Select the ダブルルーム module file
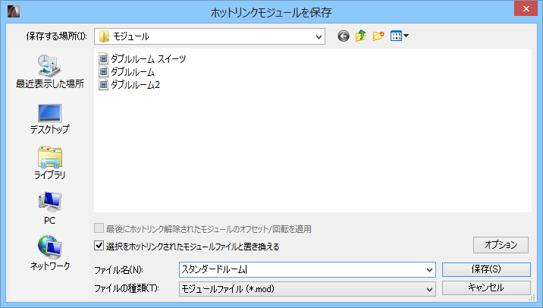Screen dimensions: 543x308 127,72
